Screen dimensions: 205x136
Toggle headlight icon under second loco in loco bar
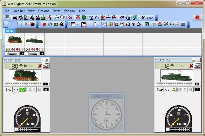coord(27,50)
